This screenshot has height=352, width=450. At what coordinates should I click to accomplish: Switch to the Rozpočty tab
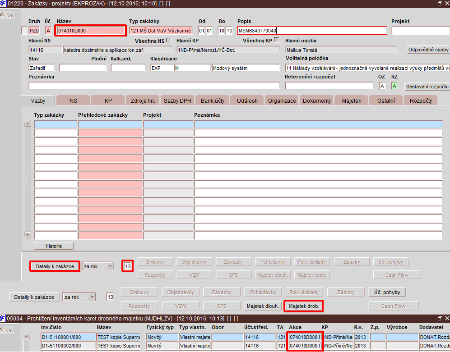click(421, 101)
